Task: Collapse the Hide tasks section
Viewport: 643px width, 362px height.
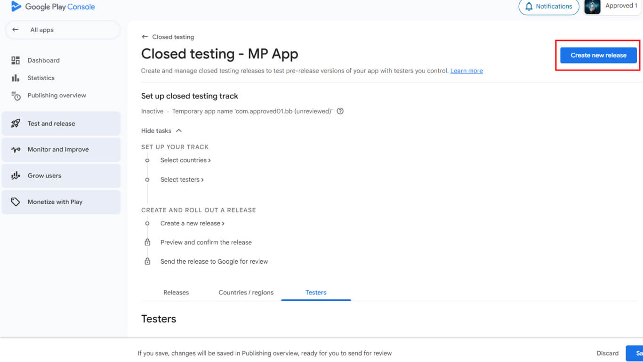Action: 161,131
